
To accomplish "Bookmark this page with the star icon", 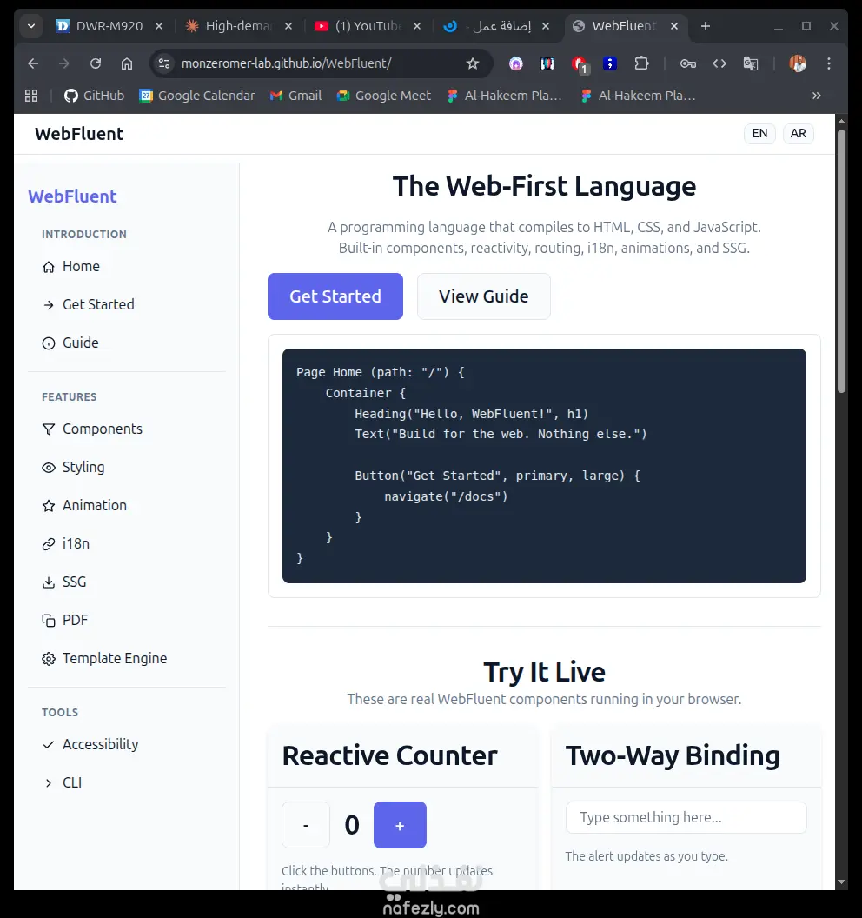I will pyautogui.click(x=473, y=63).
